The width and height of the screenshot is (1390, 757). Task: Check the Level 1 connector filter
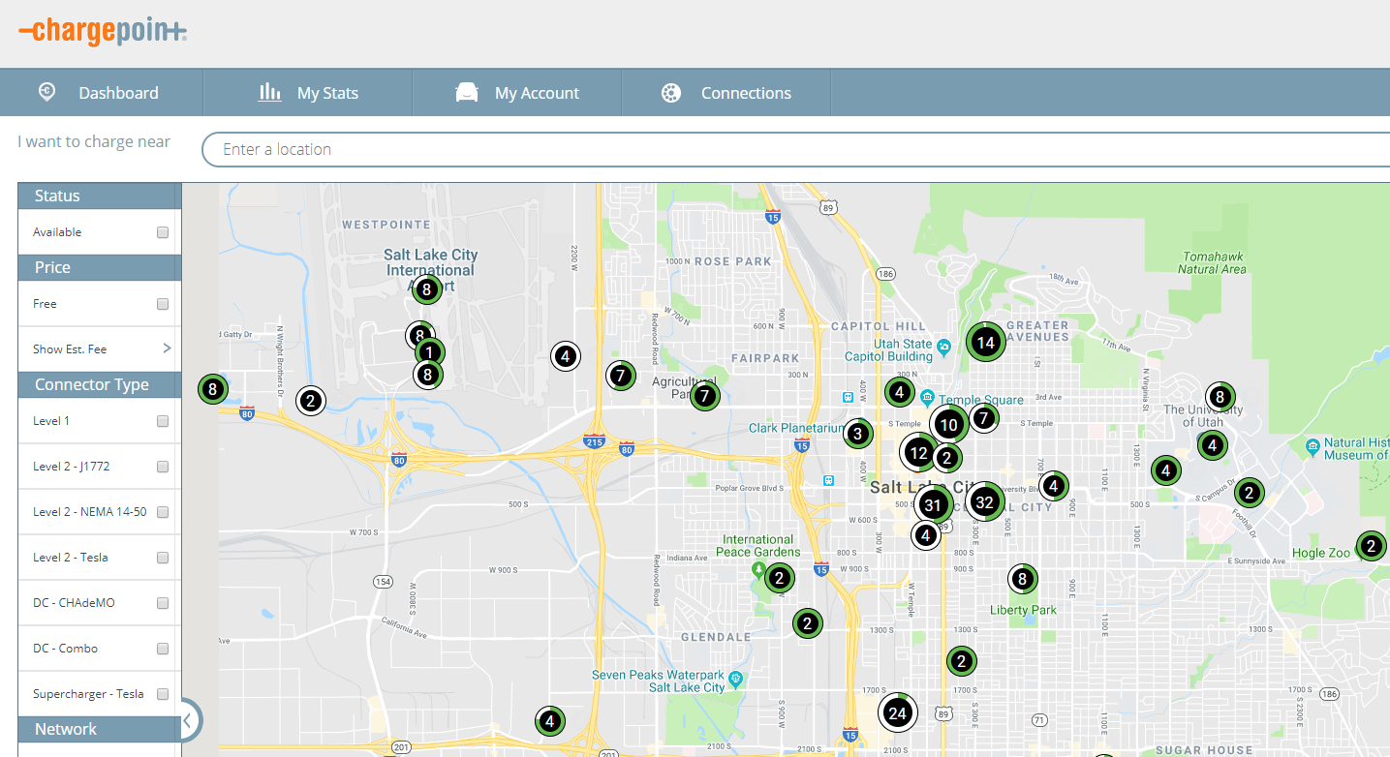(x=163, y=421)
